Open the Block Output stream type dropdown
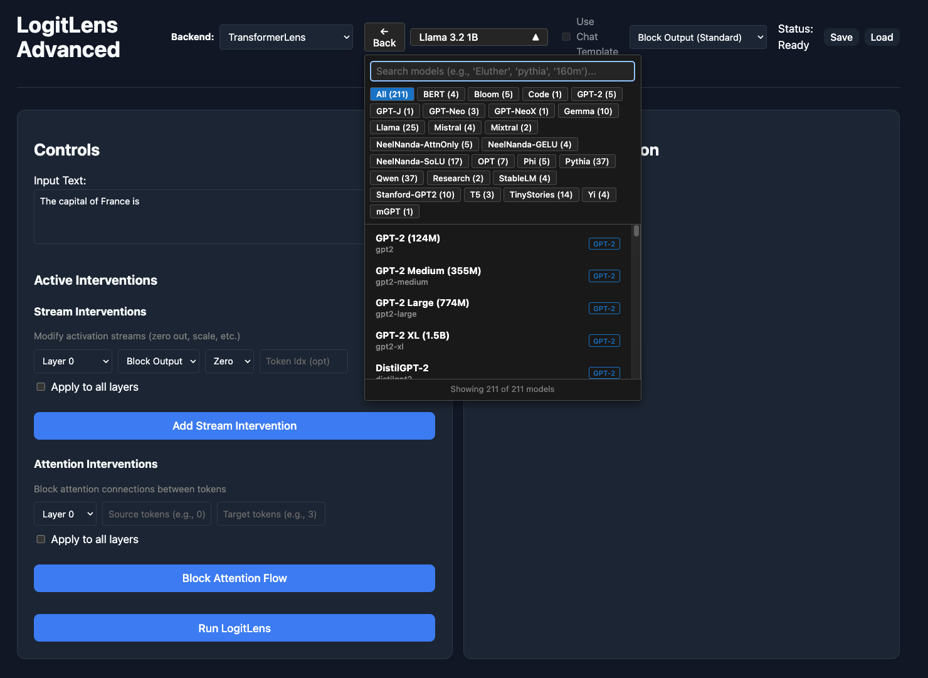 [159, 361]
